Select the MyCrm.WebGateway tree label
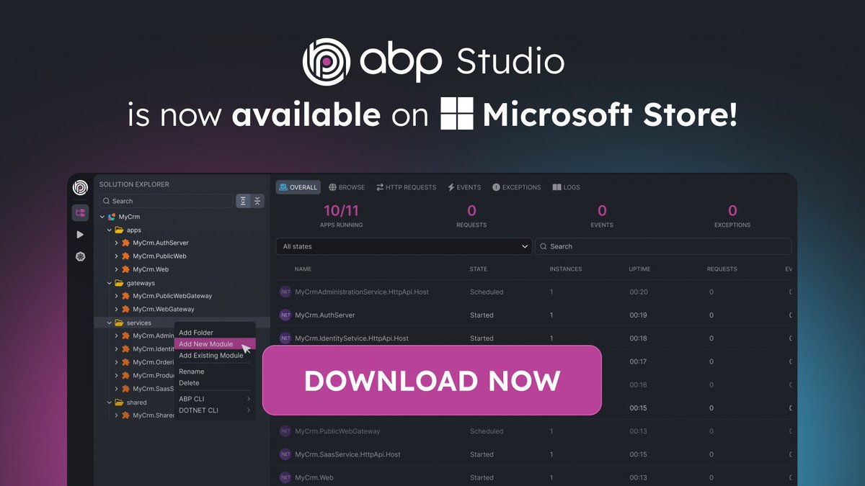This screenshot has width=865, height=486. [164, 309]
